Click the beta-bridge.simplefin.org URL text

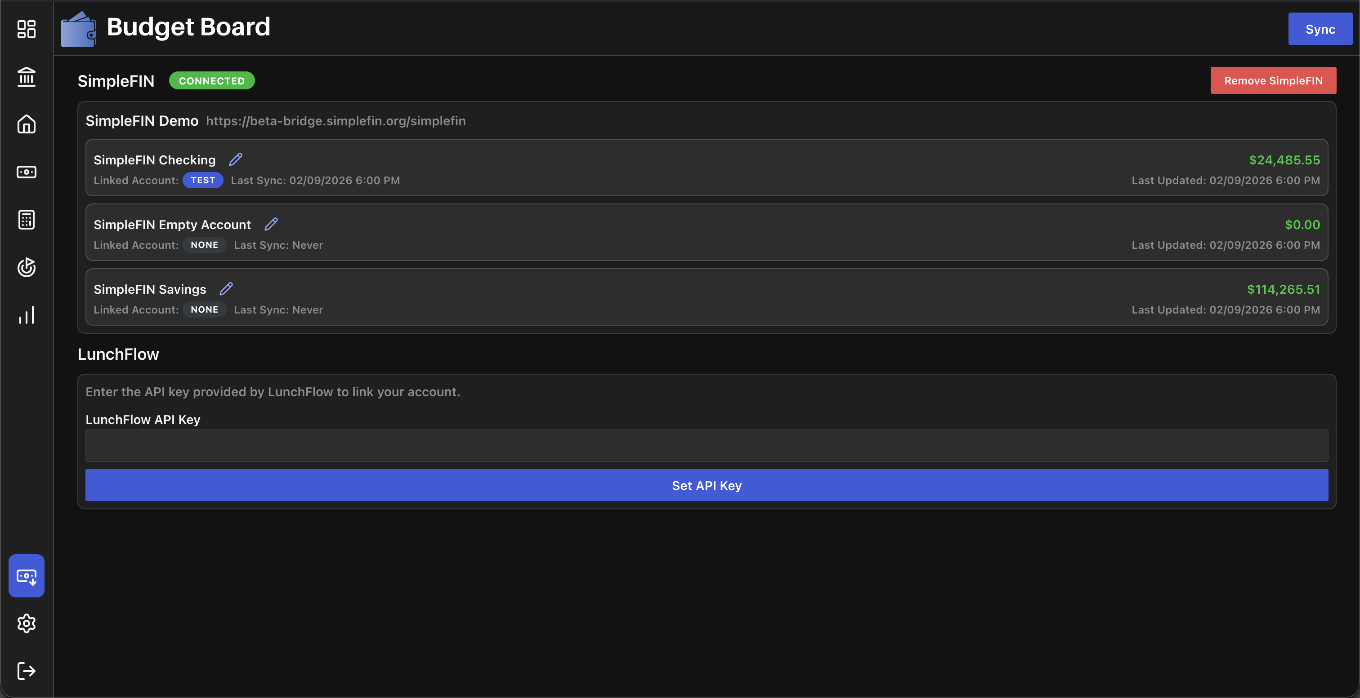[336, 121]
